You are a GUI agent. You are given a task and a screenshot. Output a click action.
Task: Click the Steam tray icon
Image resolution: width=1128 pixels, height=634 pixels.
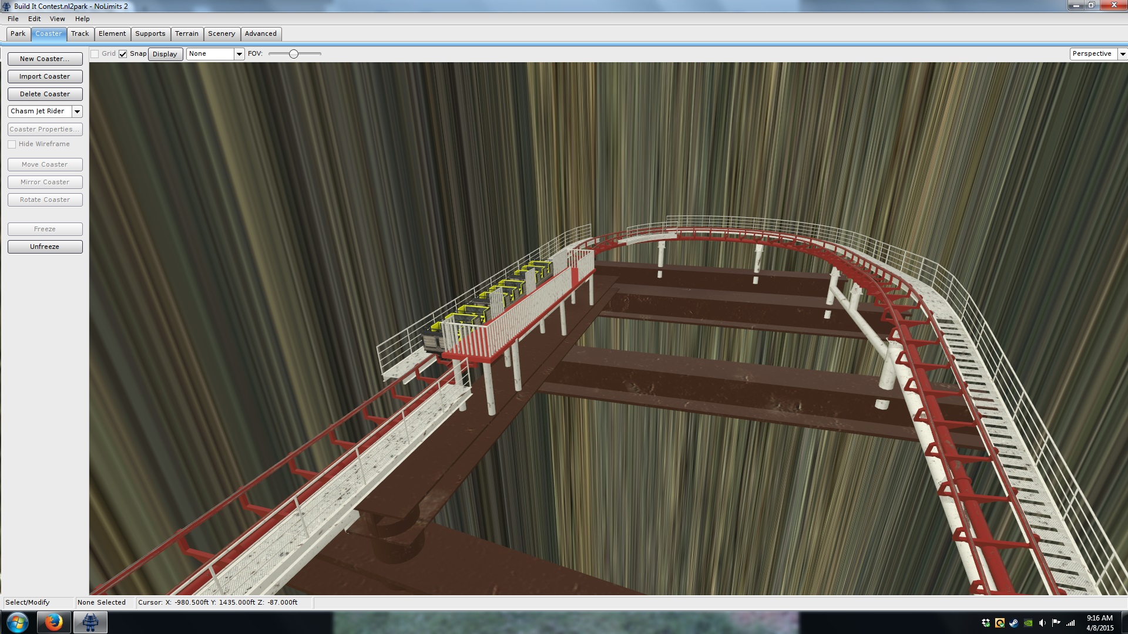(x=1014, y=623)
